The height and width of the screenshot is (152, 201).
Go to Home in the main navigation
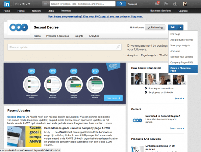click(x=7, y=11)
